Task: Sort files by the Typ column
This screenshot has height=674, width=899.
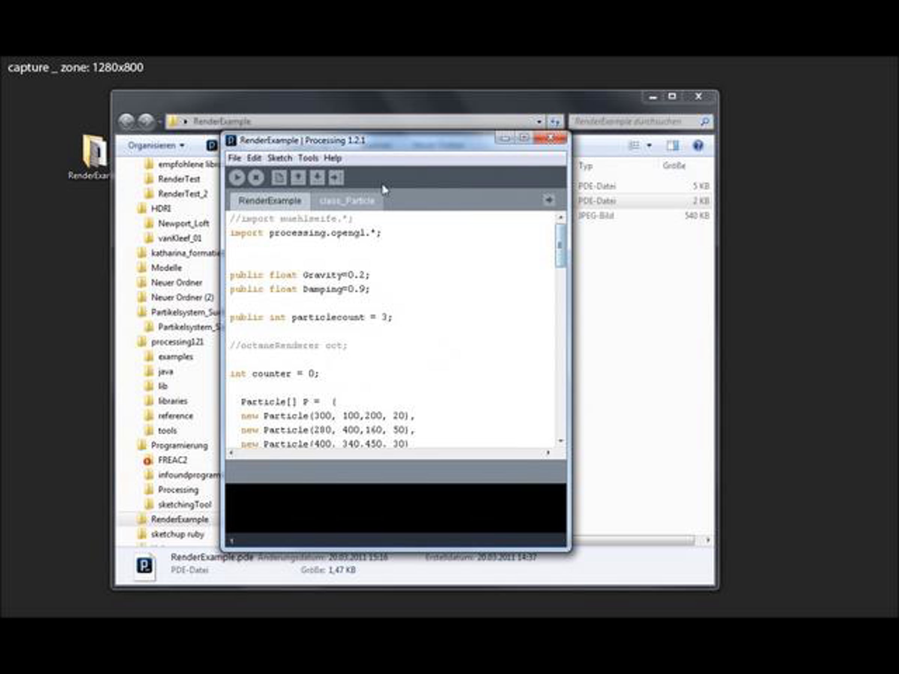Action: (585, 166)
